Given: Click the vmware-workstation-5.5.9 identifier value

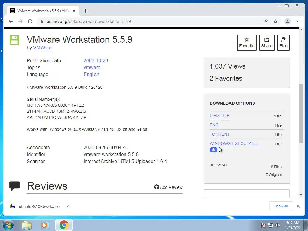Looking at the screenshot, I should (111, 154).
